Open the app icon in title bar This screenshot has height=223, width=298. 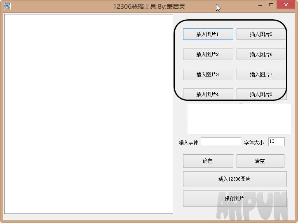(x=7, y=6)
